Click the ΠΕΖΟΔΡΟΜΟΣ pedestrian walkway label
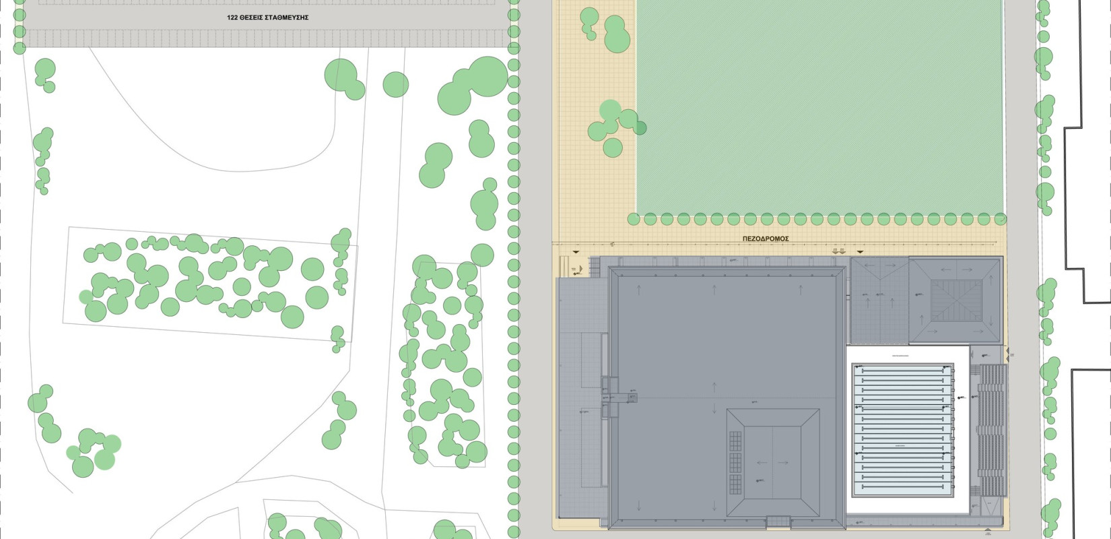1111x539 pixels. (766, 239)
